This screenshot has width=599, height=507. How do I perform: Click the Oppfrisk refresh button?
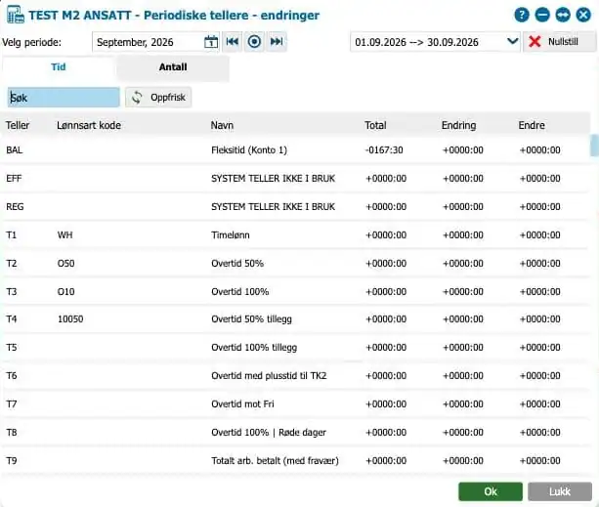158,98
